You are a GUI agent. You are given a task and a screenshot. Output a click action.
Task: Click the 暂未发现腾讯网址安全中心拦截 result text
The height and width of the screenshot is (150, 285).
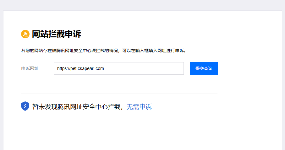[76, 107]
